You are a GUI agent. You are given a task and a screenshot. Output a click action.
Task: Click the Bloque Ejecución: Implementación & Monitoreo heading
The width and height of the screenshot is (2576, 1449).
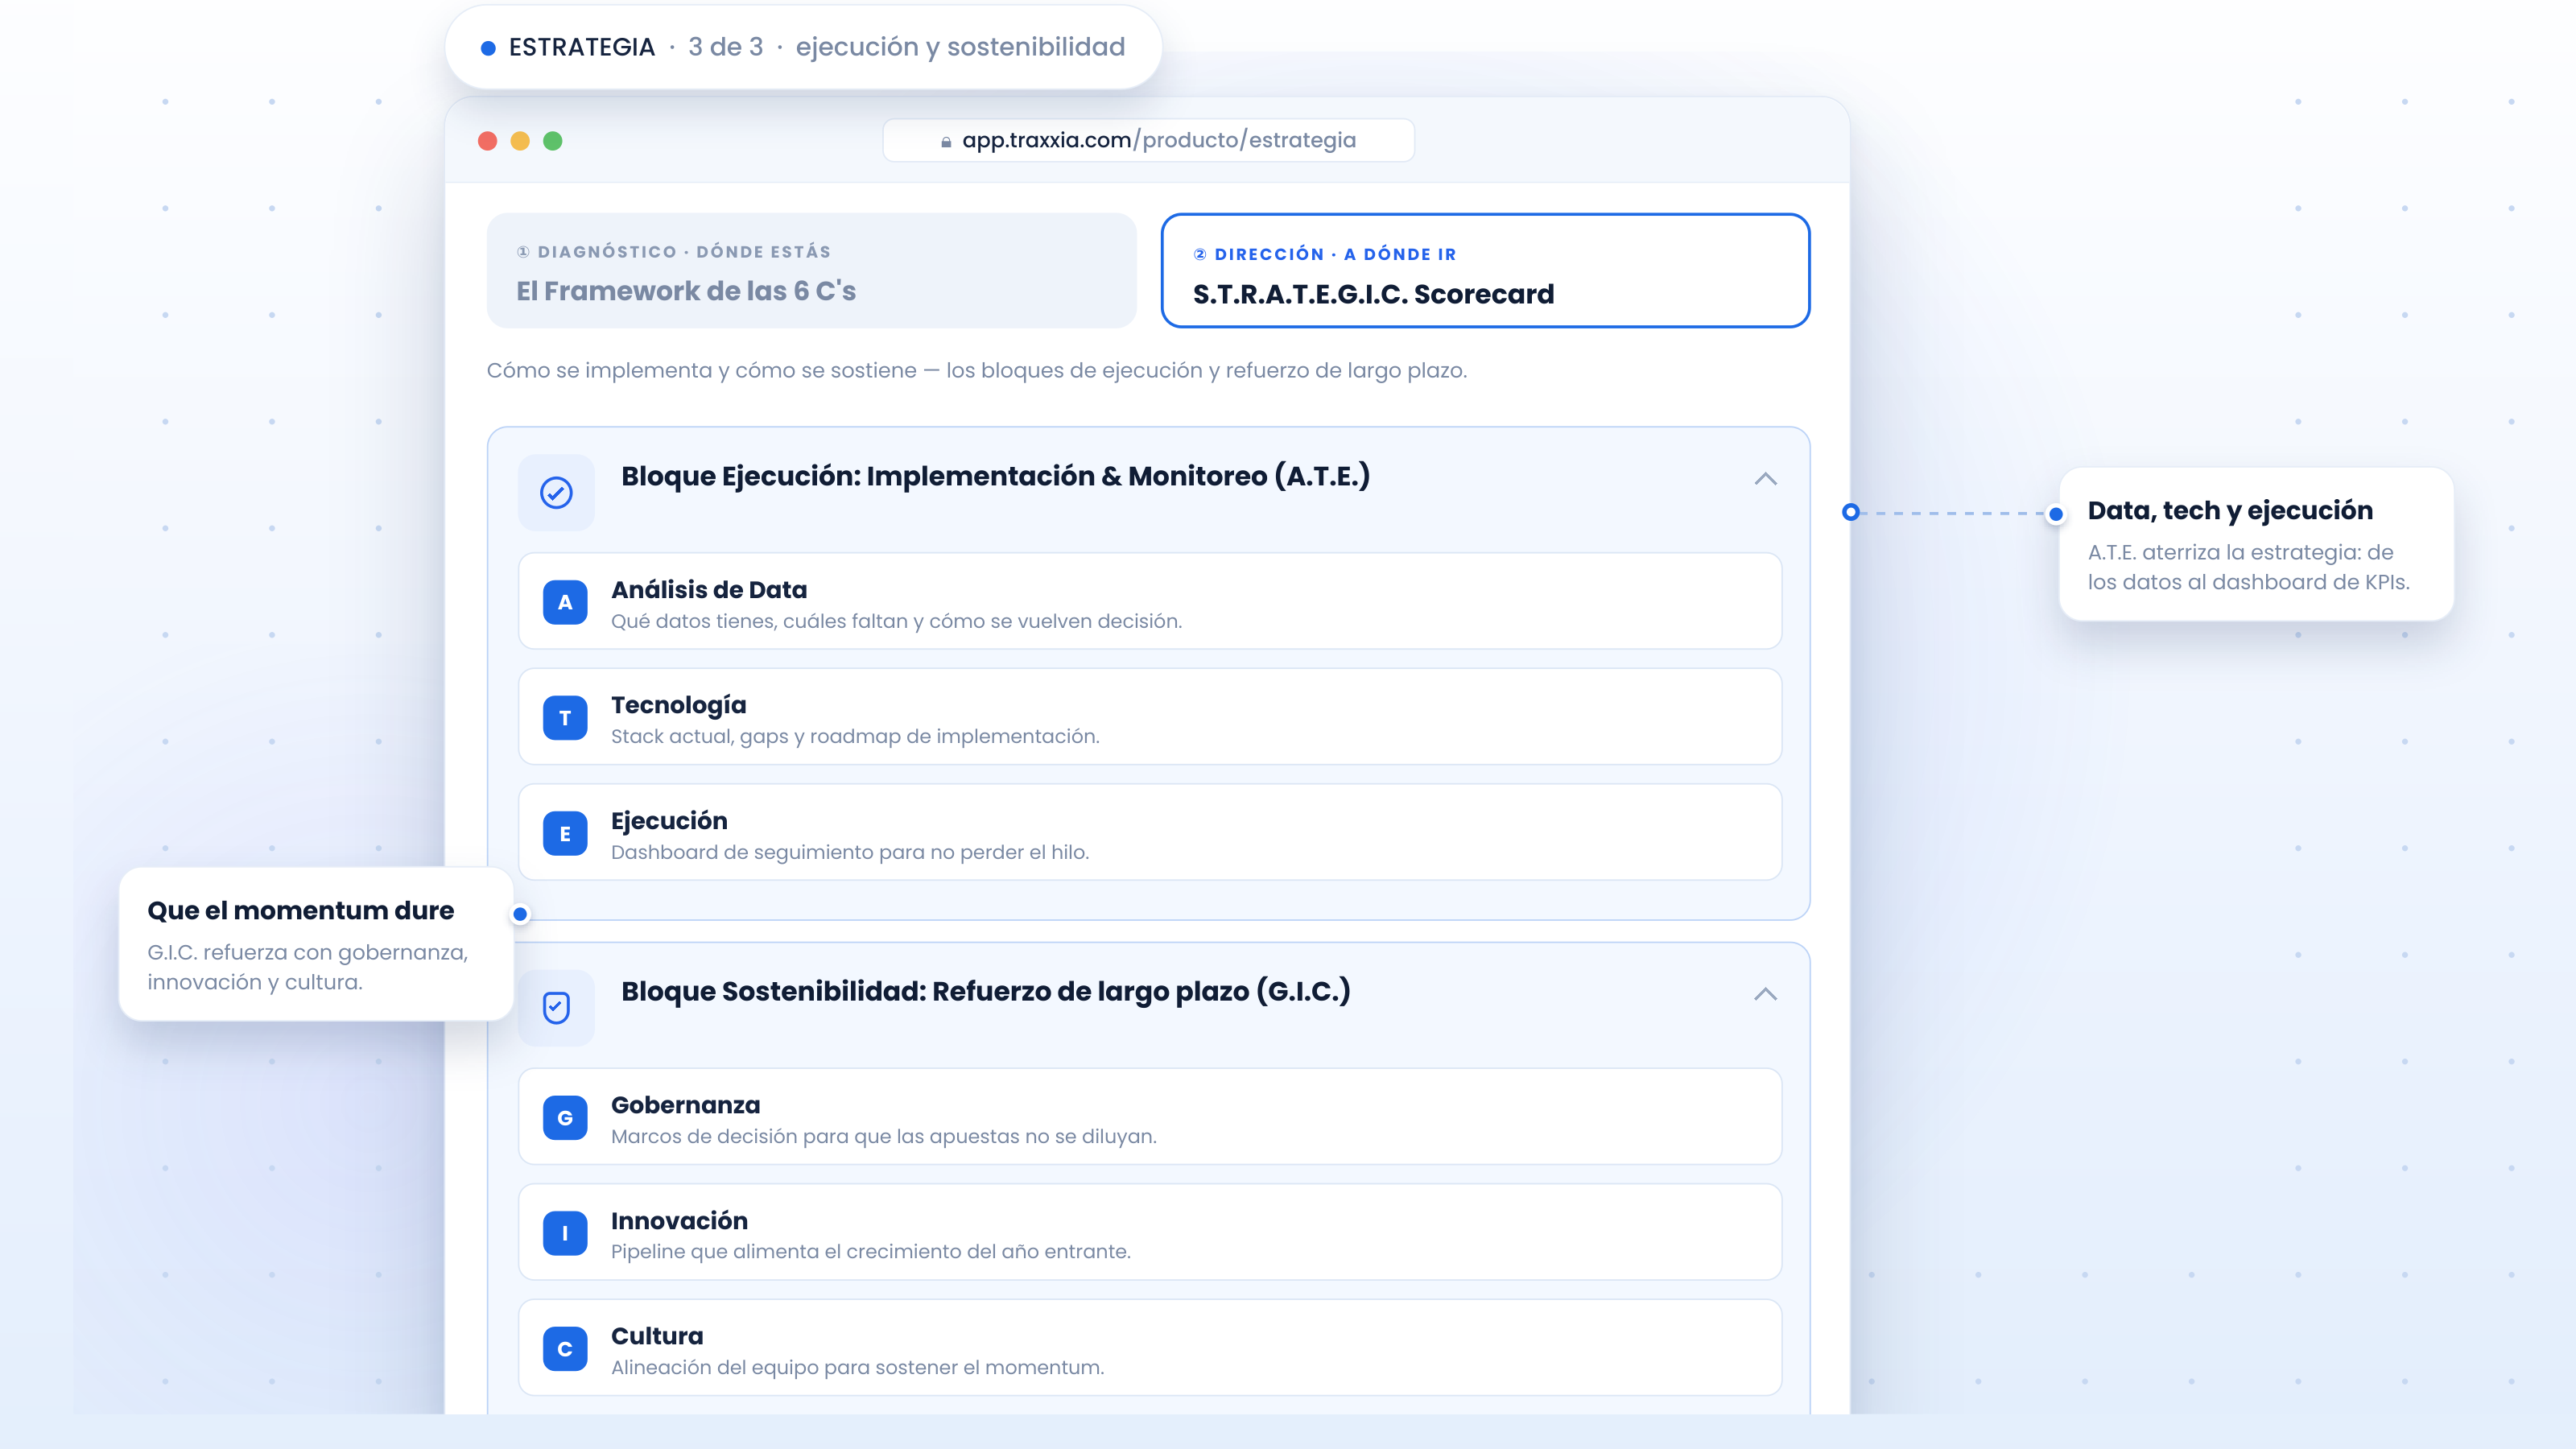coord(995,476)
